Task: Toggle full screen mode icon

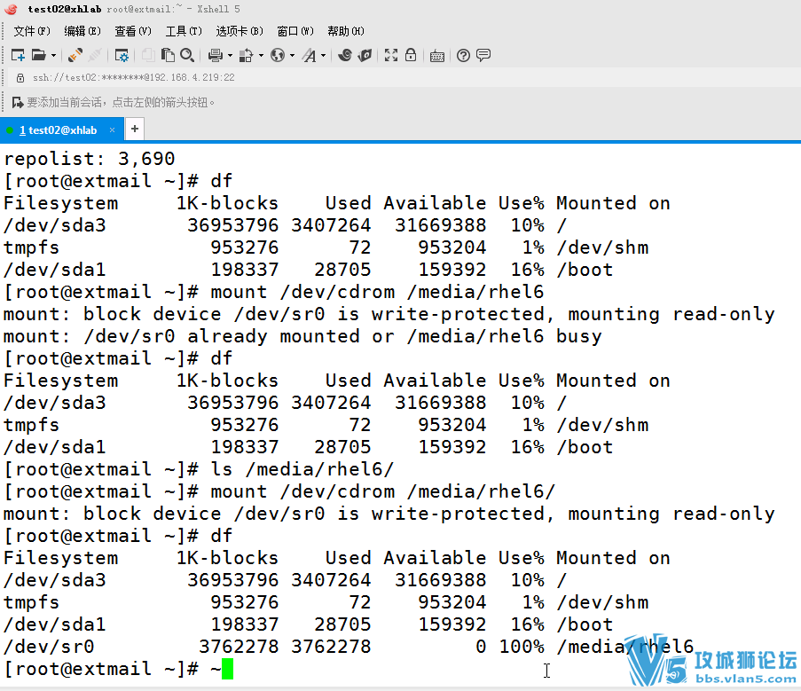Action: [x=391, y=55]
